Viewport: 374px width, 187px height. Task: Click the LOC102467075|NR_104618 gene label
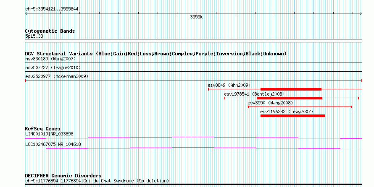pos(53,144)
